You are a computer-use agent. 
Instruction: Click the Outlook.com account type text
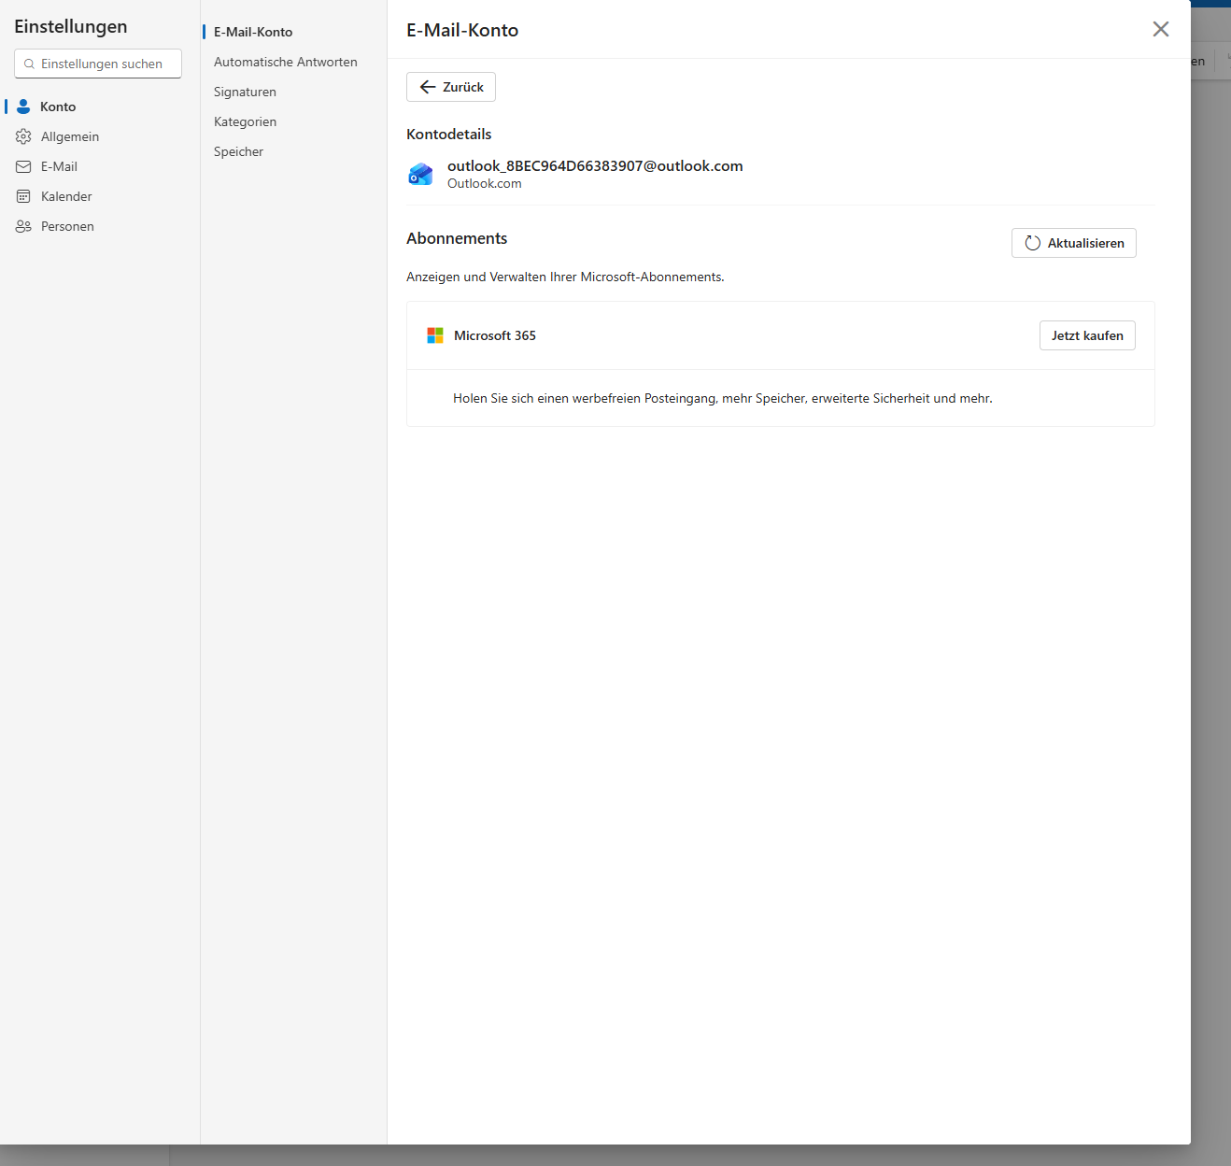[x=485, y=184]
